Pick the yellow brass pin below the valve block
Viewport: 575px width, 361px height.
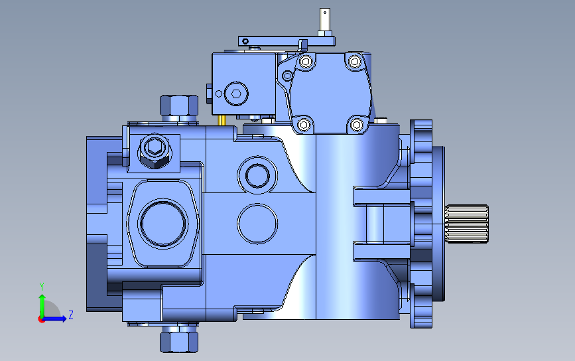point(222,120)
